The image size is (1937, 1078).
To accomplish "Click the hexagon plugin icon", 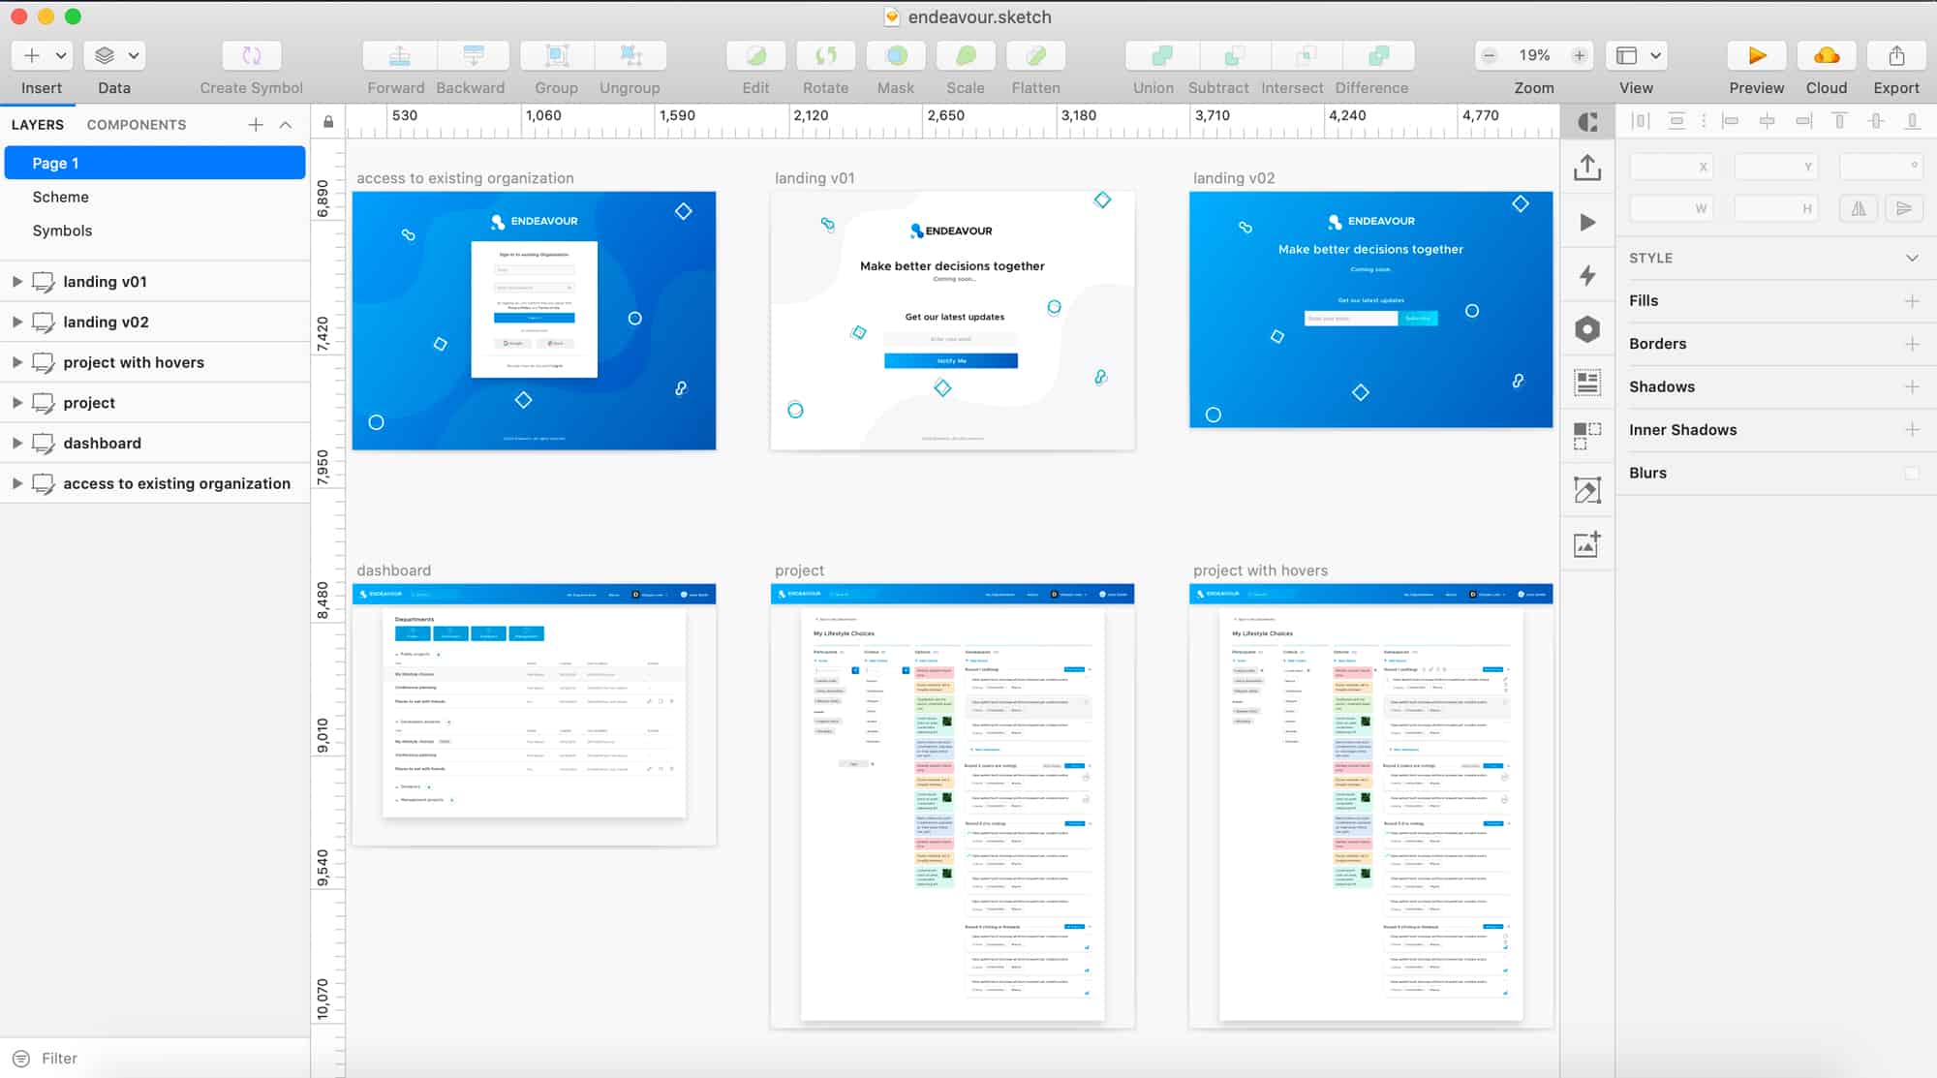I will [x=1587, y=329].
